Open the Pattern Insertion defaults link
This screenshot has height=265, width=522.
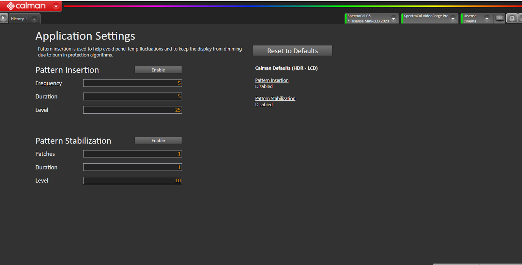(272, 80)
